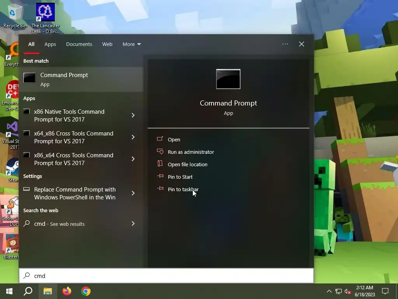
Task: Switch to the Documents search tab
Action: 79,44
